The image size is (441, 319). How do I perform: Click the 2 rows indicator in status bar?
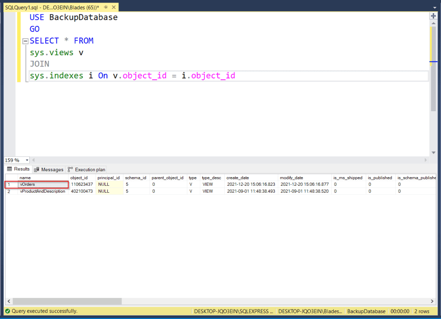click(x=423, y=311)
